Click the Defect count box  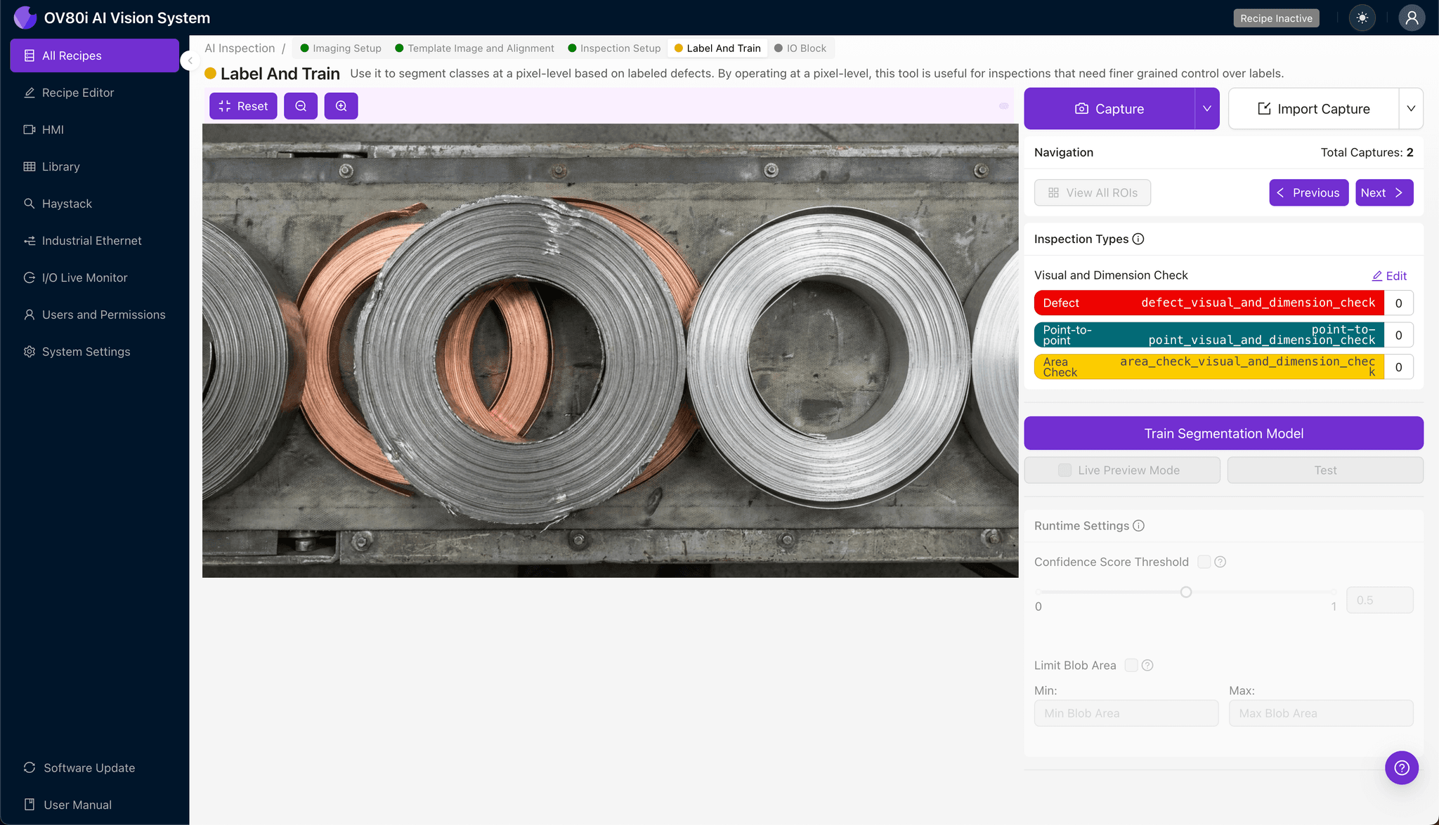pos(1398,303)
